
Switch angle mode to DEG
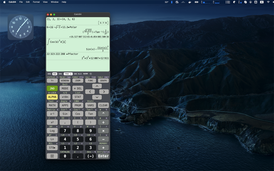(49, 74)
